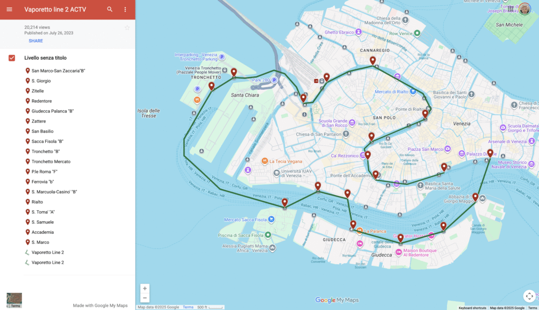Viewport: 539px width, 310px height.
Task: Select San Marco-San Zaccaria"B" in the list
Action: tap(58, 71)
